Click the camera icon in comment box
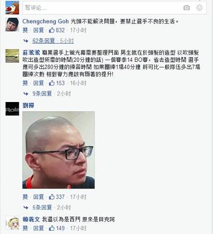213x234 pixels. pyautogui.click(x=186, y=7)
